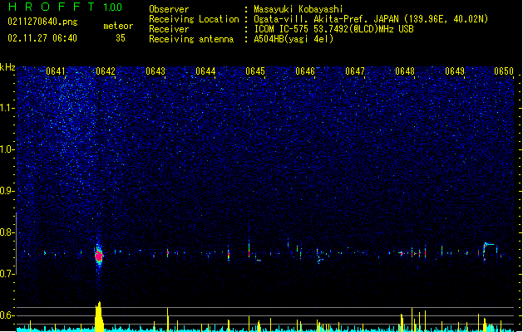Click the 1.0 kHz axis label
This screenshot has width=523, height=332.
pyautogui.click(x=7, y=149)
